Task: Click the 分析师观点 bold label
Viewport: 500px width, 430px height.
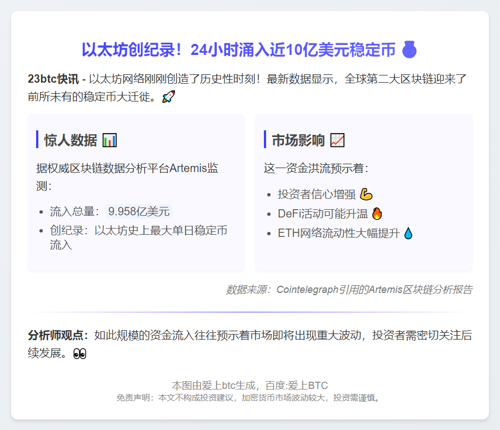Action: [x=58, y=335]
